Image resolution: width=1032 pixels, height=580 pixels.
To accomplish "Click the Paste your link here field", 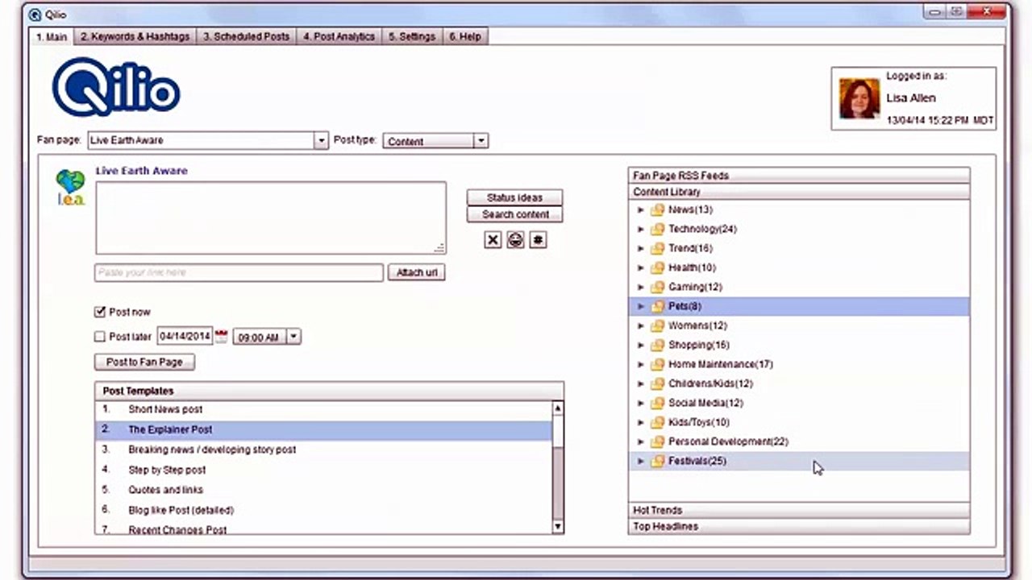I will point(239,272).
